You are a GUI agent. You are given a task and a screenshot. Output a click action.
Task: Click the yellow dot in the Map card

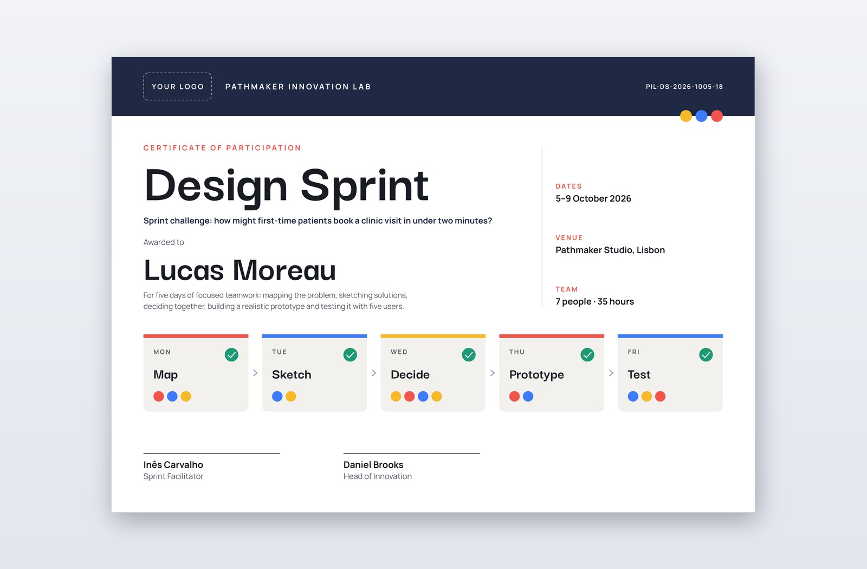pyautogui.click(x=186, y=397)
